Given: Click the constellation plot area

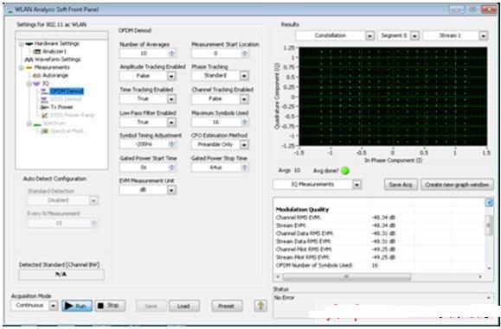Looking at the screenshot, I should (x=393, y=96).
